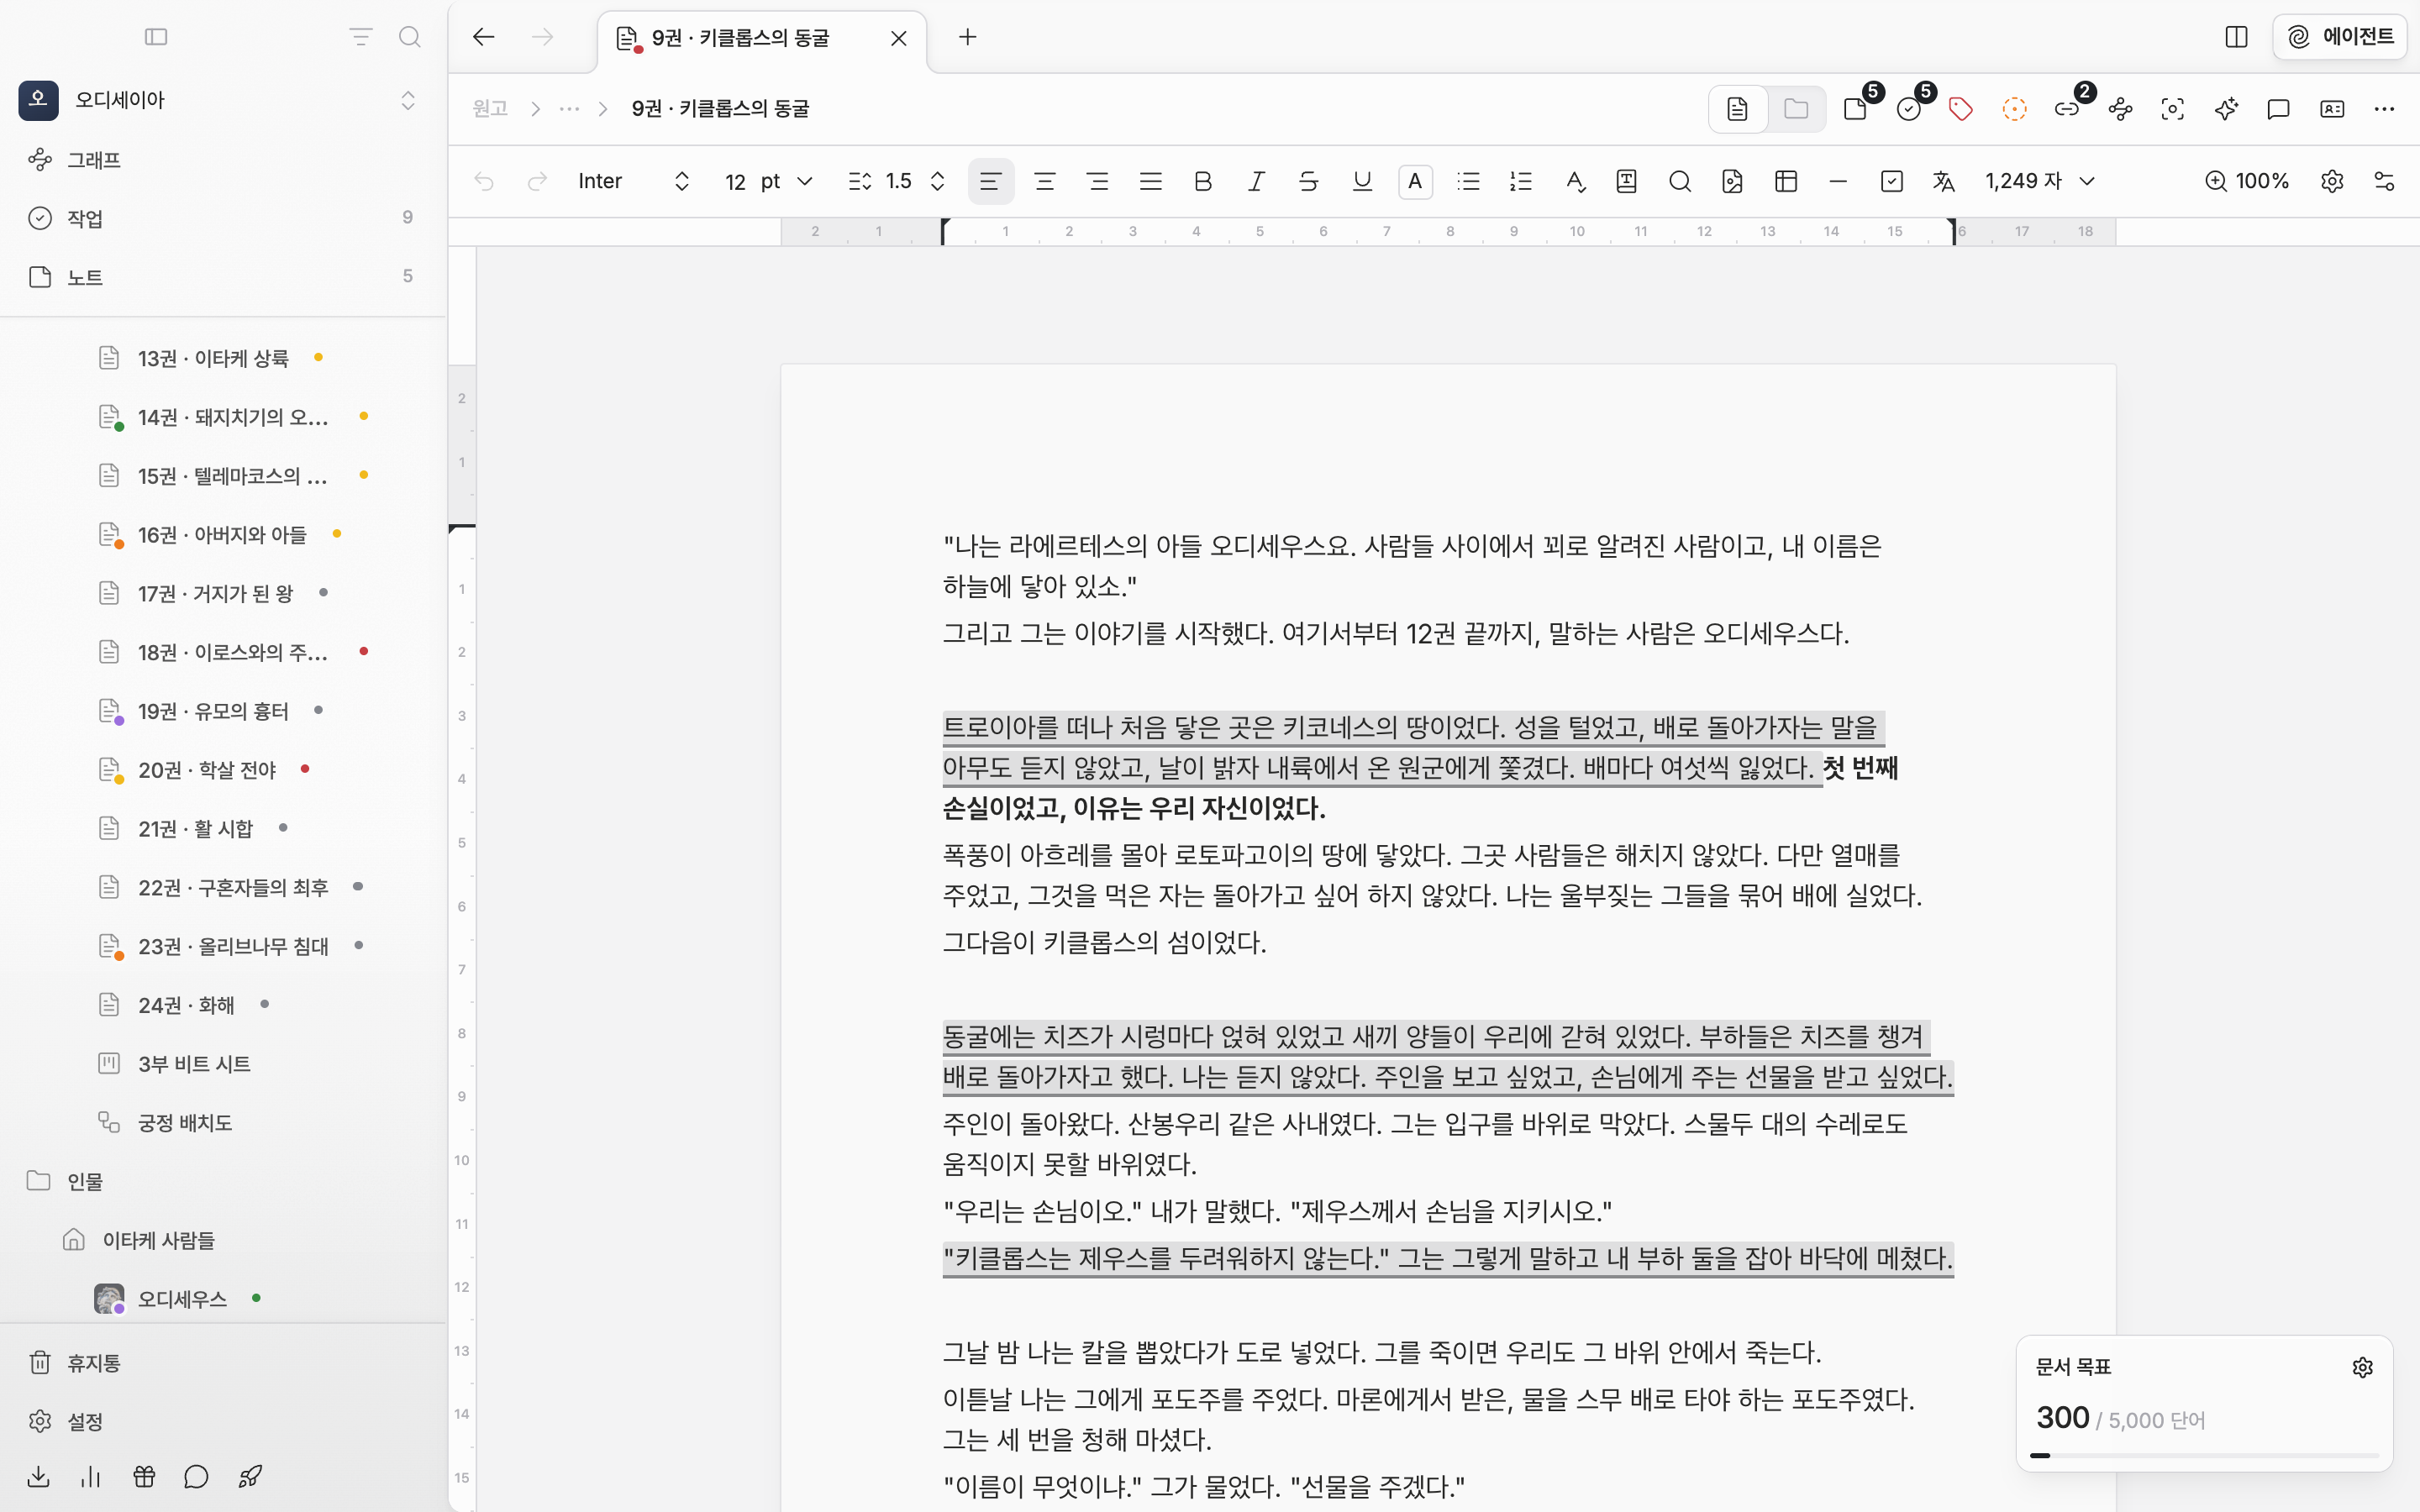Open the 3부 비트 시트 document

point(223,1064)
